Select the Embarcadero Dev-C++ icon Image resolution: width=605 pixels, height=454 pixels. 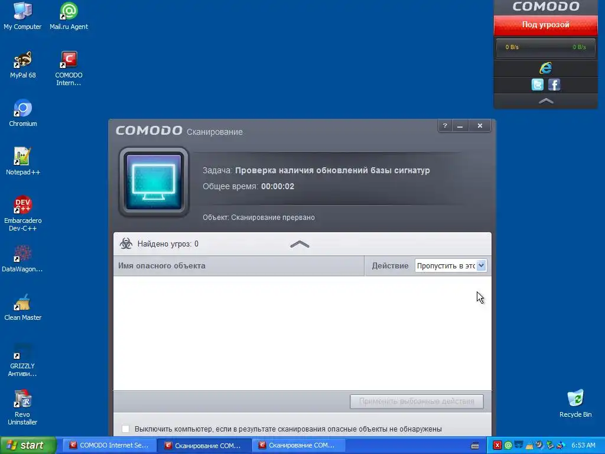pos(23,213)
